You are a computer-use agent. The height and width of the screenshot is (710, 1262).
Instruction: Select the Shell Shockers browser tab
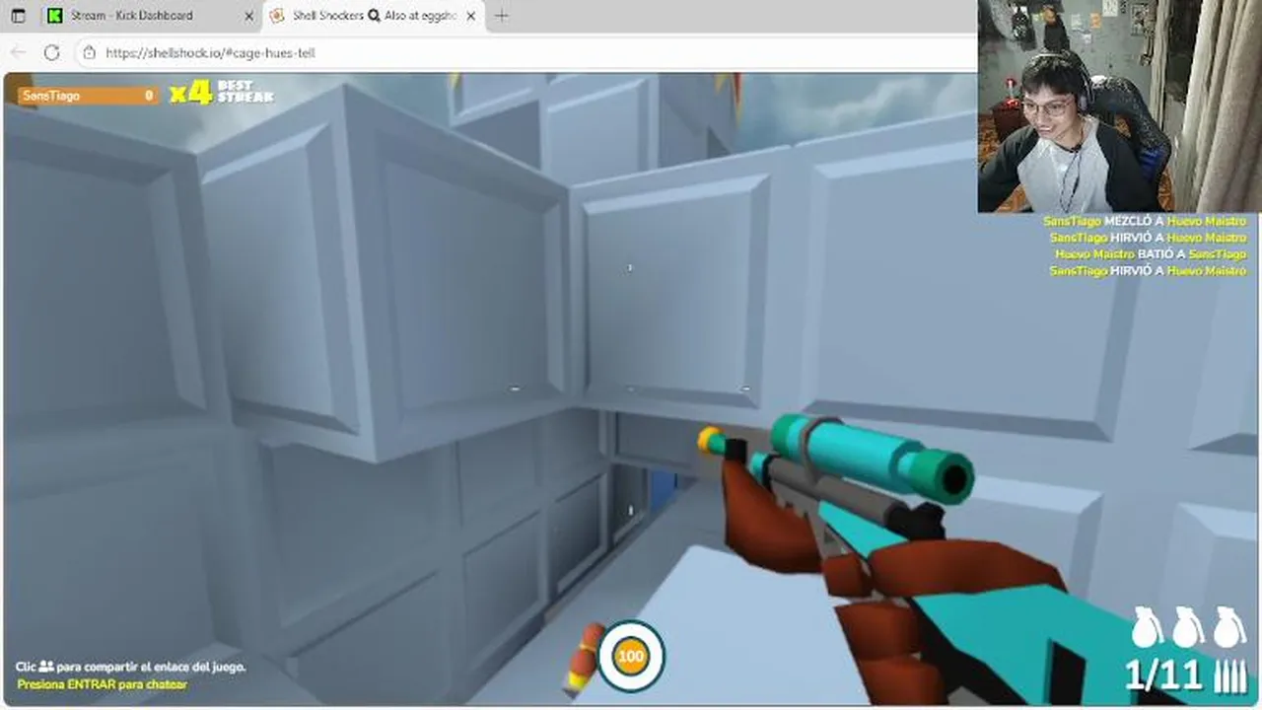(375, 16)
